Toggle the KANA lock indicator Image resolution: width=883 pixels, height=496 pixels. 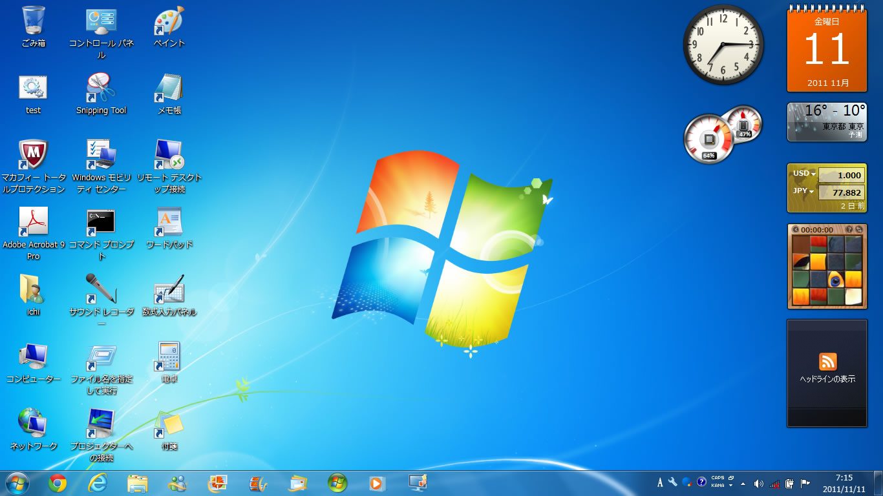(x=718, y=486)
